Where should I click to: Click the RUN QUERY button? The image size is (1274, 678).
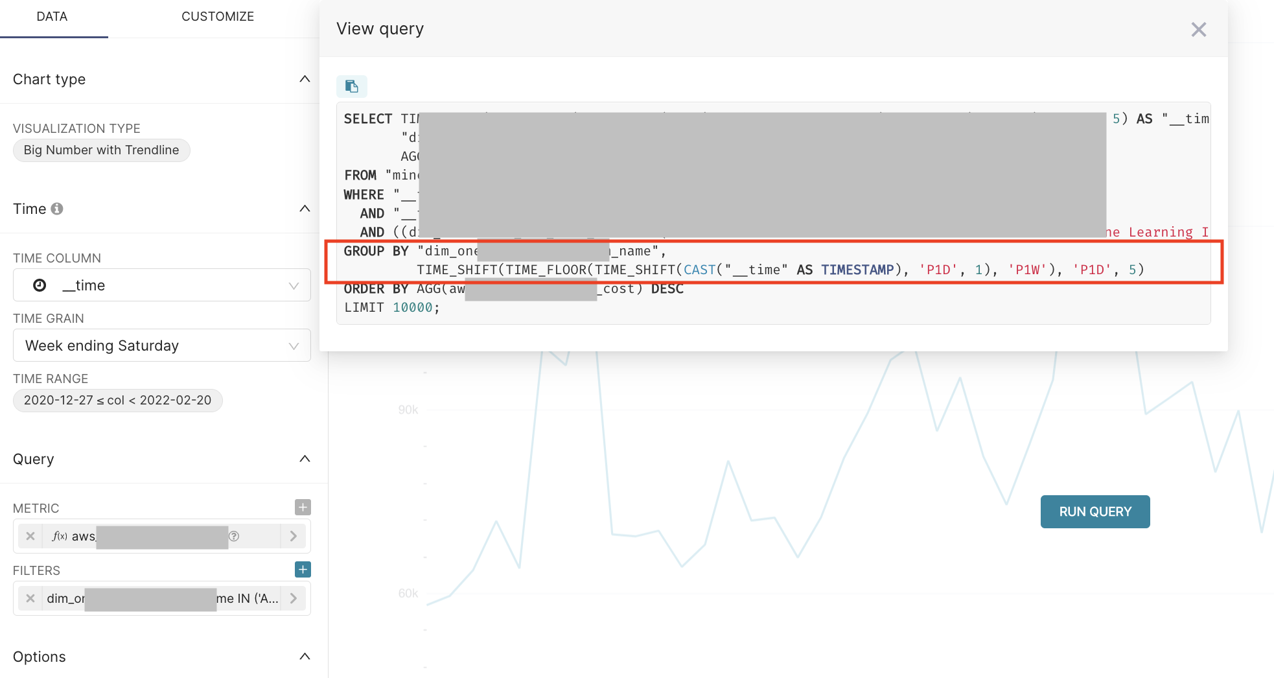tap(1094, 511)
